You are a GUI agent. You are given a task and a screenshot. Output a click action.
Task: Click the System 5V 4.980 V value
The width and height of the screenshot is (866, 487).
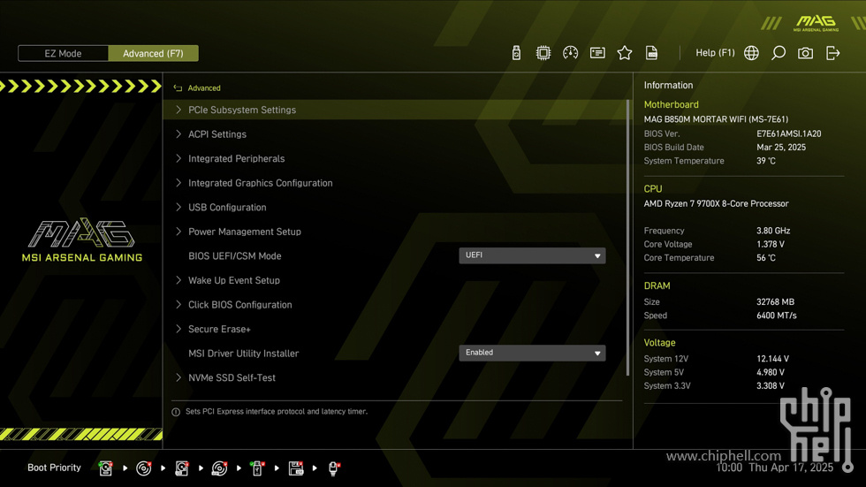[771, 373]
